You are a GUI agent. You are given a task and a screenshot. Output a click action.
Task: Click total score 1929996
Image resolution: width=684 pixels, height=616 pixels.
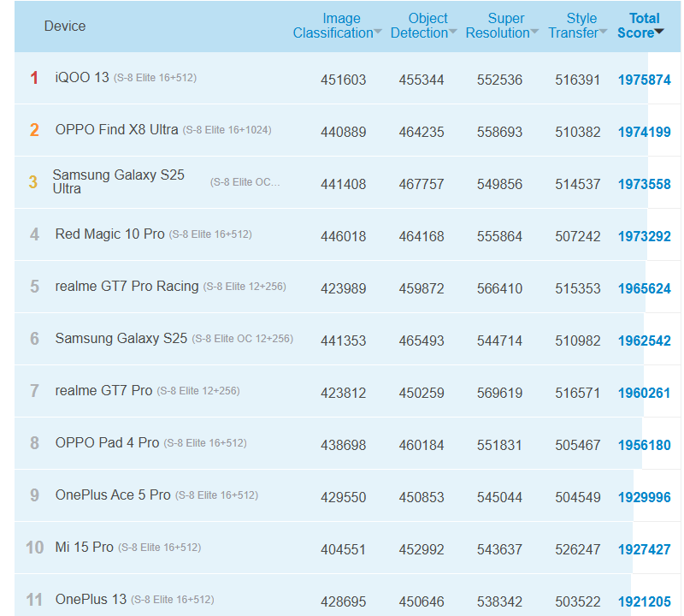pos(645,497)
